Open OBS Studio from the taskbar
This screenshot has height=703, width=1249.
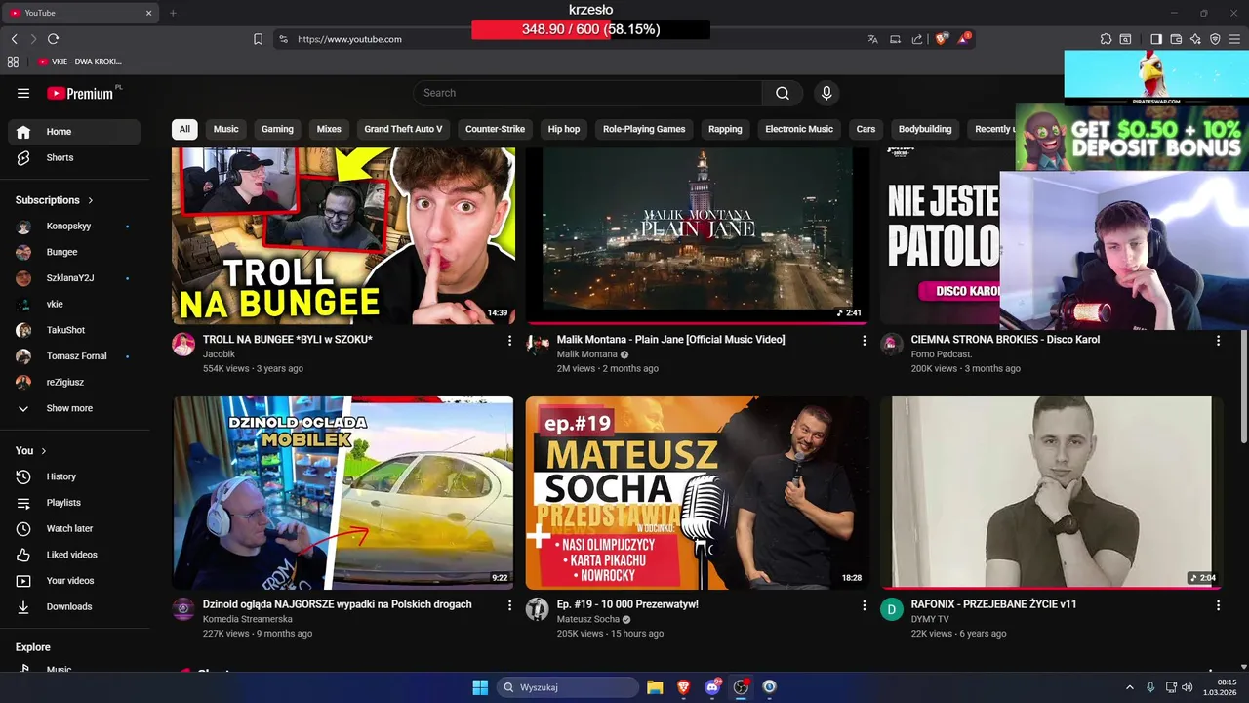point(741,687)
